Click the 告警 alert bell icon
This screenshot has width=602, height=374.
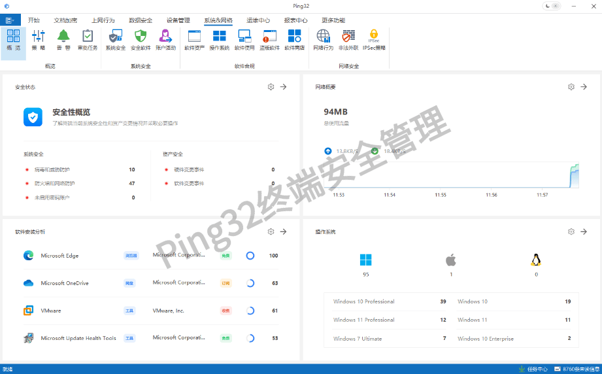[63, 39]
